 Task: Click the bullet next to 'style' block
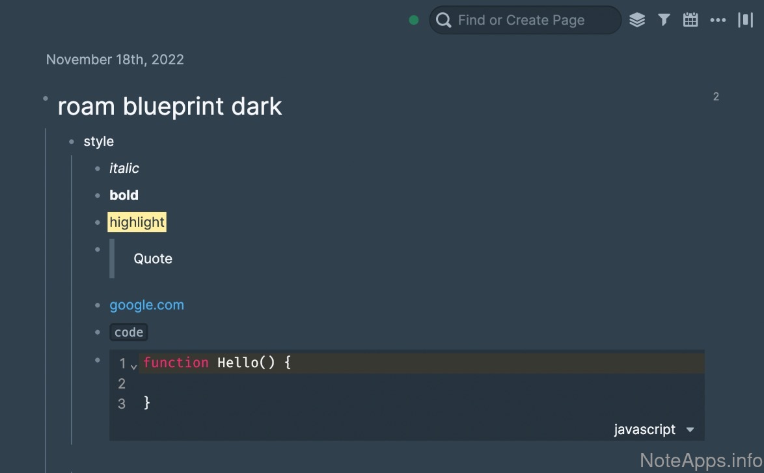(x=72, y=142)
